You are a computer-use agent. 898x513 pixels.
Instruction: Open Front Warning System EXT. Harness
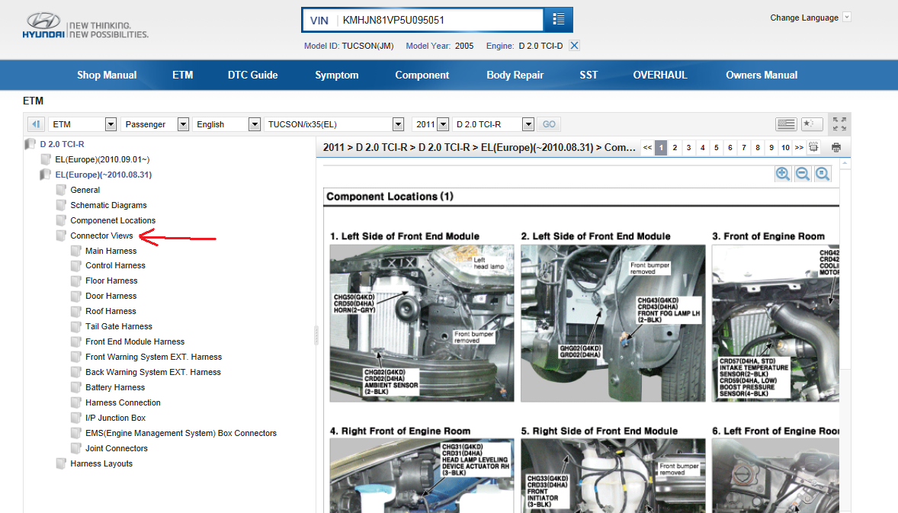[x=153, y=357]
